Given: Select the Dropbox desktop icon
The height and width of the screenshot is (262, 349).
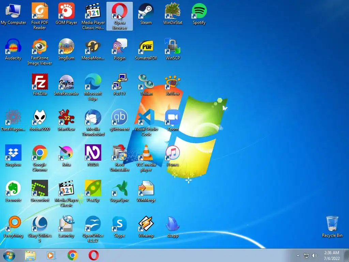Looking at the screenshot, I should click(x=13, y=156).
